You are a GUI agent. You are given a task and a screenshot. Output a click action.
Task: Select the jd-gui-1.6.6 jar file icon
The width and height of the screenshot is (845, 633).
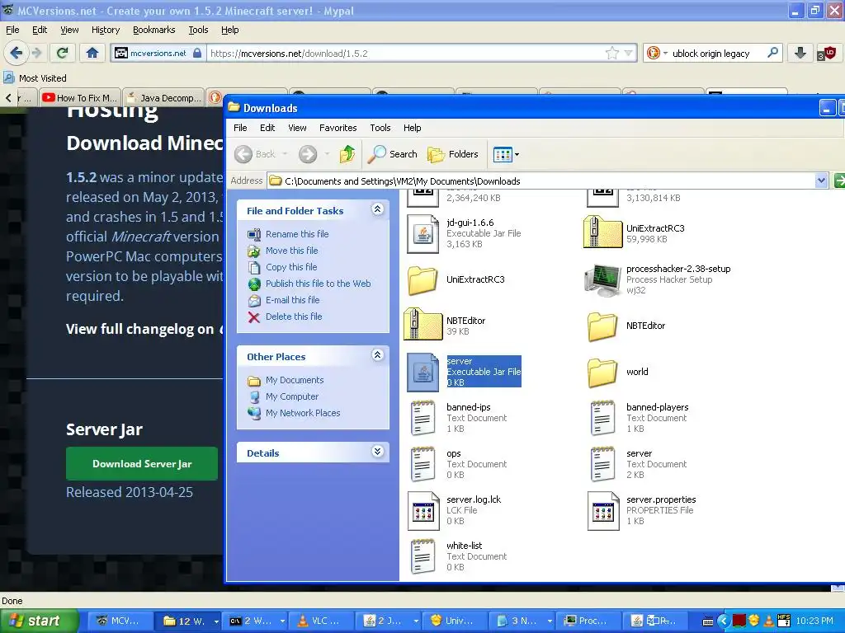pyautogui.click(x=422, y=233)
